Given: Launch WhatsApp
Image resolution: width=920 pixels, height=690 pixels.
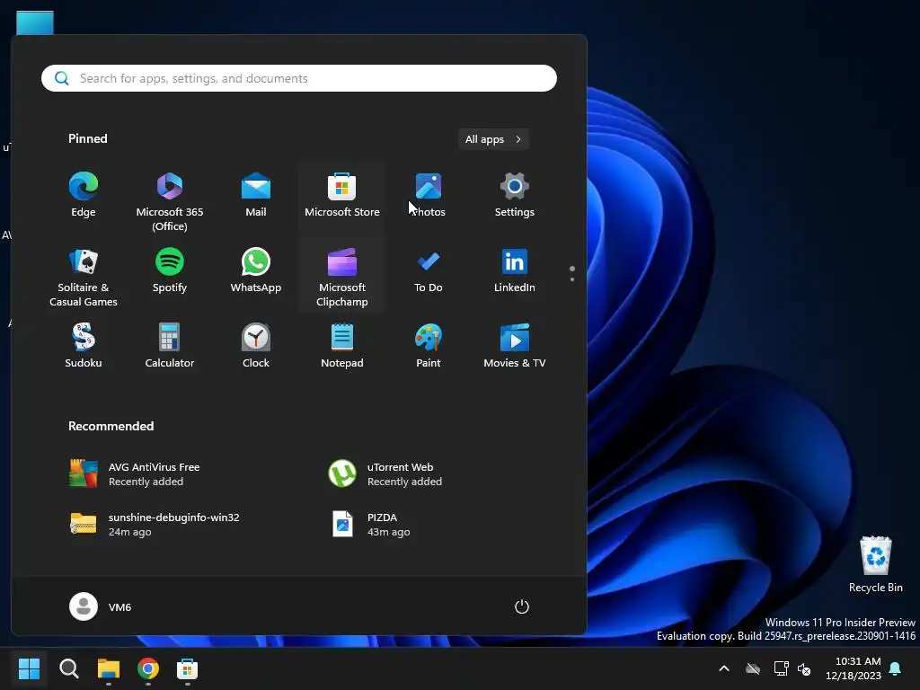Looking at the screenshot, I should tap(256, 271).
